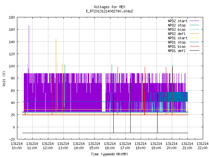The height and width of the screenshot is (157, 209).
Task: Click the black spike just after 19:00
Action: click(157, 108)
